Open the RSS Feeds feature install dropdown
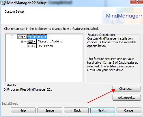This screenshot has width=144, height=117. pyautogui.click(x=32, y=46)
